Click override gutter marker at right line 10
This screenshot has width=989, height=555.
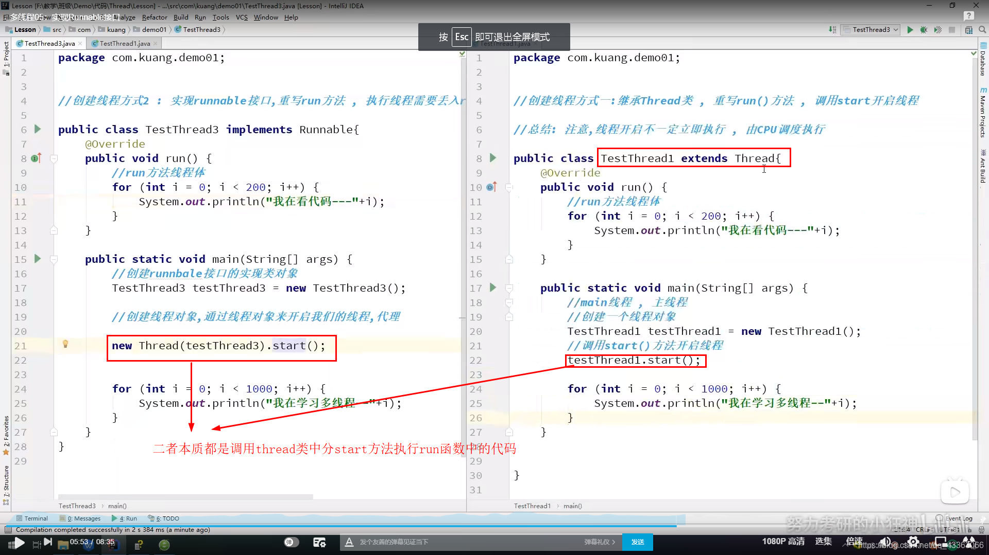tap(491, 187)
